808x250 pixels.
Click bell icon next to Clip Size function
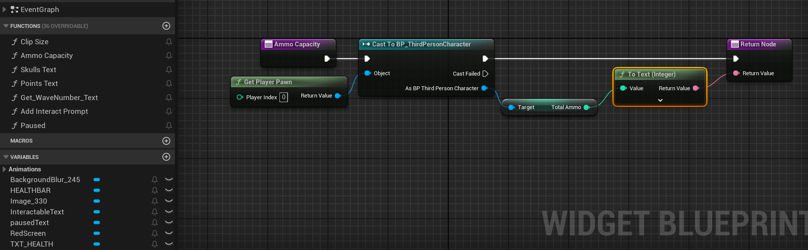169,42
